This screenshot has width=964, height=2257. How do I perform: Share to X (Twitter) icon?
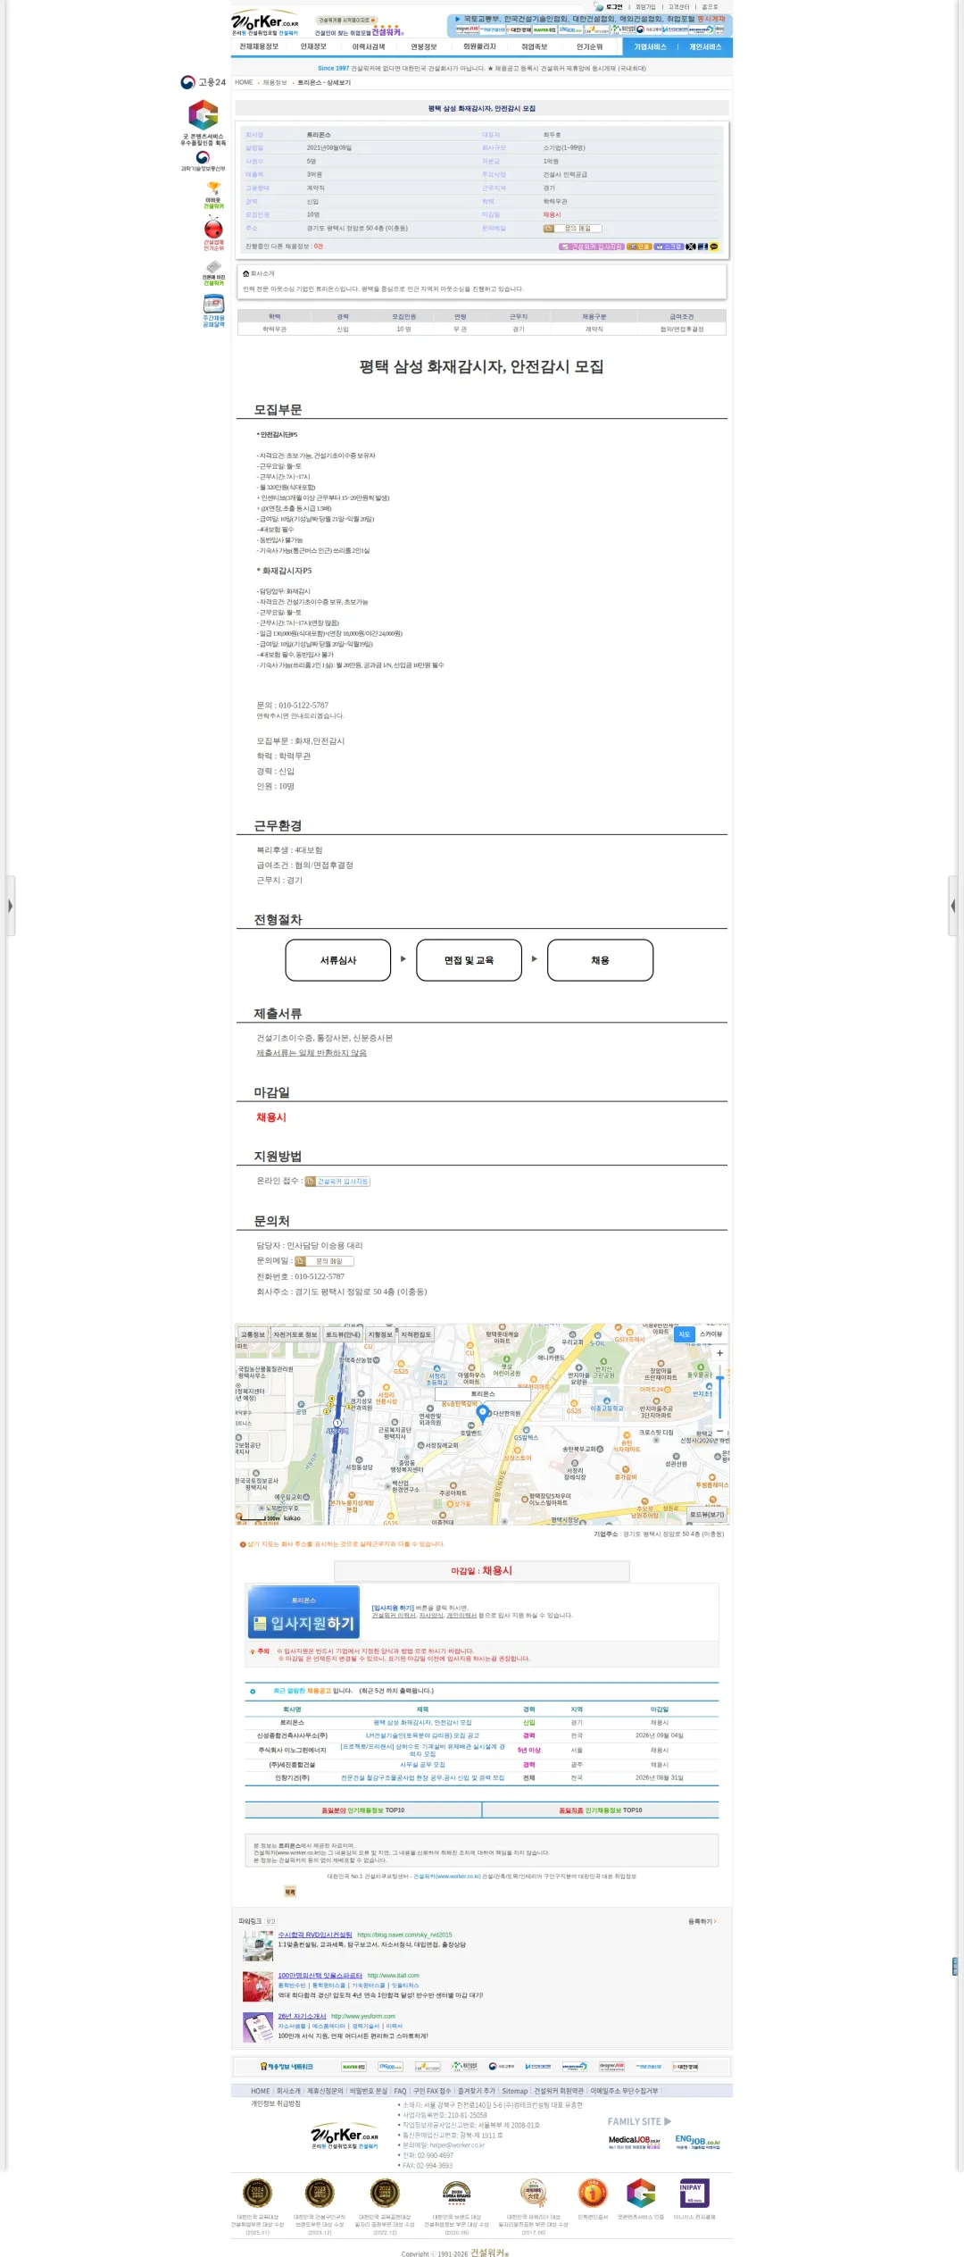pos(691,247)
